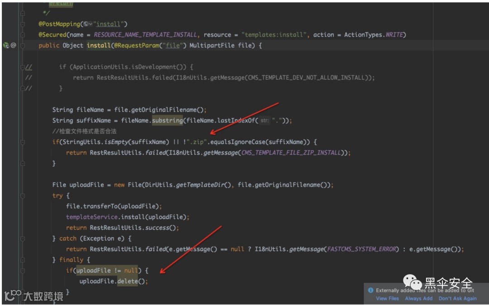Image resolution: width=489 pixels, height=305 pixels.
Task: Toggle the fold marker at the @Secured line
Action: (23, 34)
